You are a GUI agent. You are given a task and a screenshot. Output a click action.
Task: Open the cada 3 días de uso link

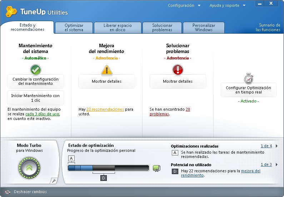43,114
